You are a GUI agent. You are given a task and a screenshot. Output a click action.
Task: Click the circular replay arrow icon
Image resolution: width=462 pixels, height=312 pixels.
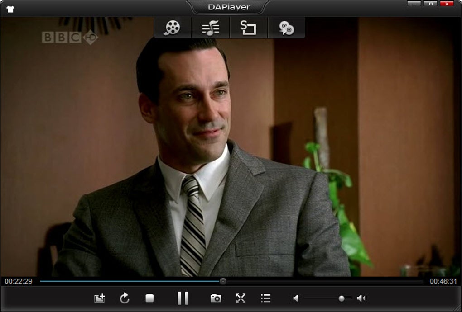coord(125,298)
